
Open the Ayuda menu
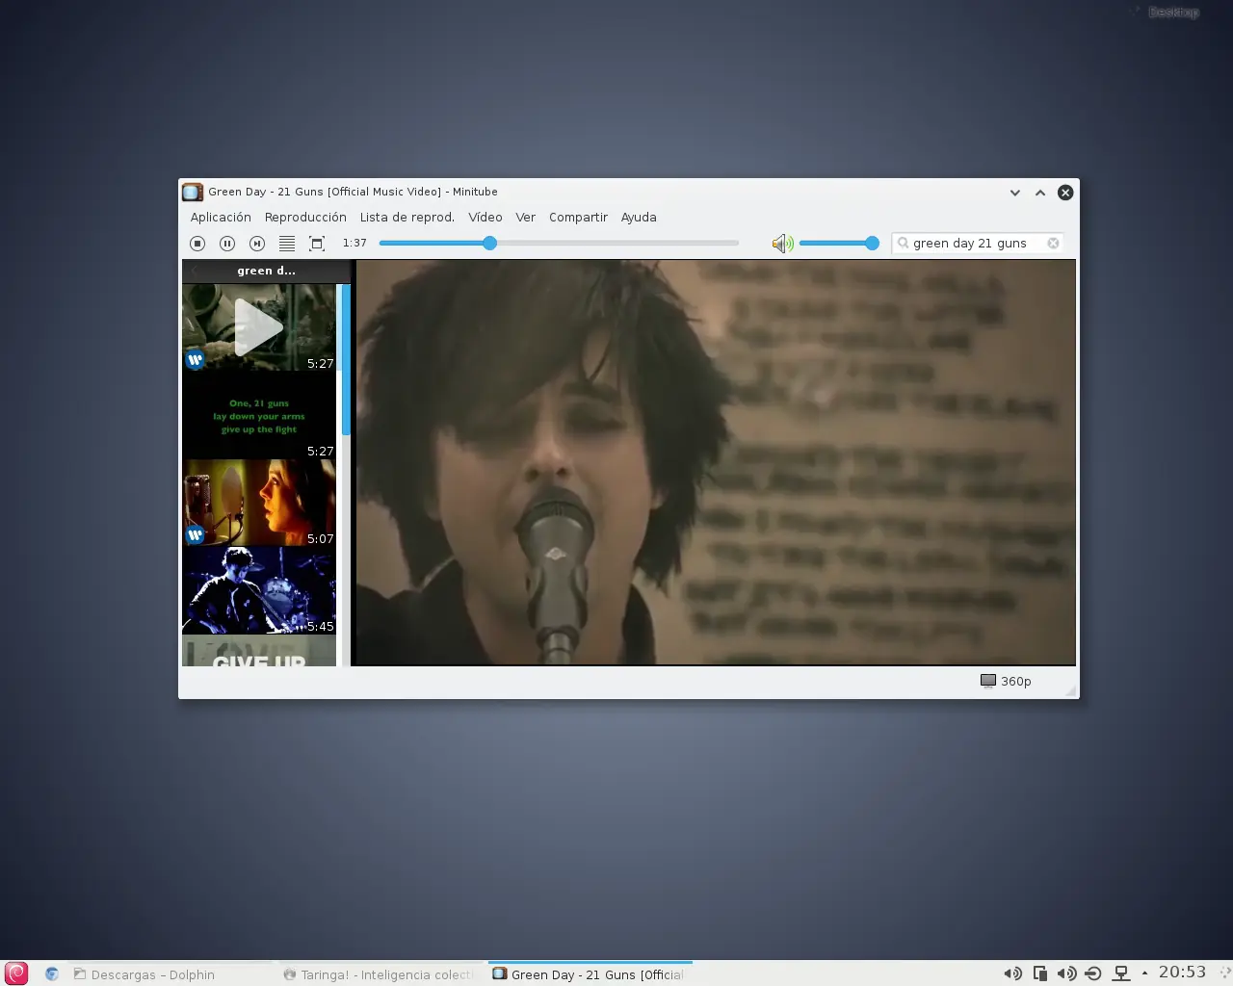coord(639,218)
